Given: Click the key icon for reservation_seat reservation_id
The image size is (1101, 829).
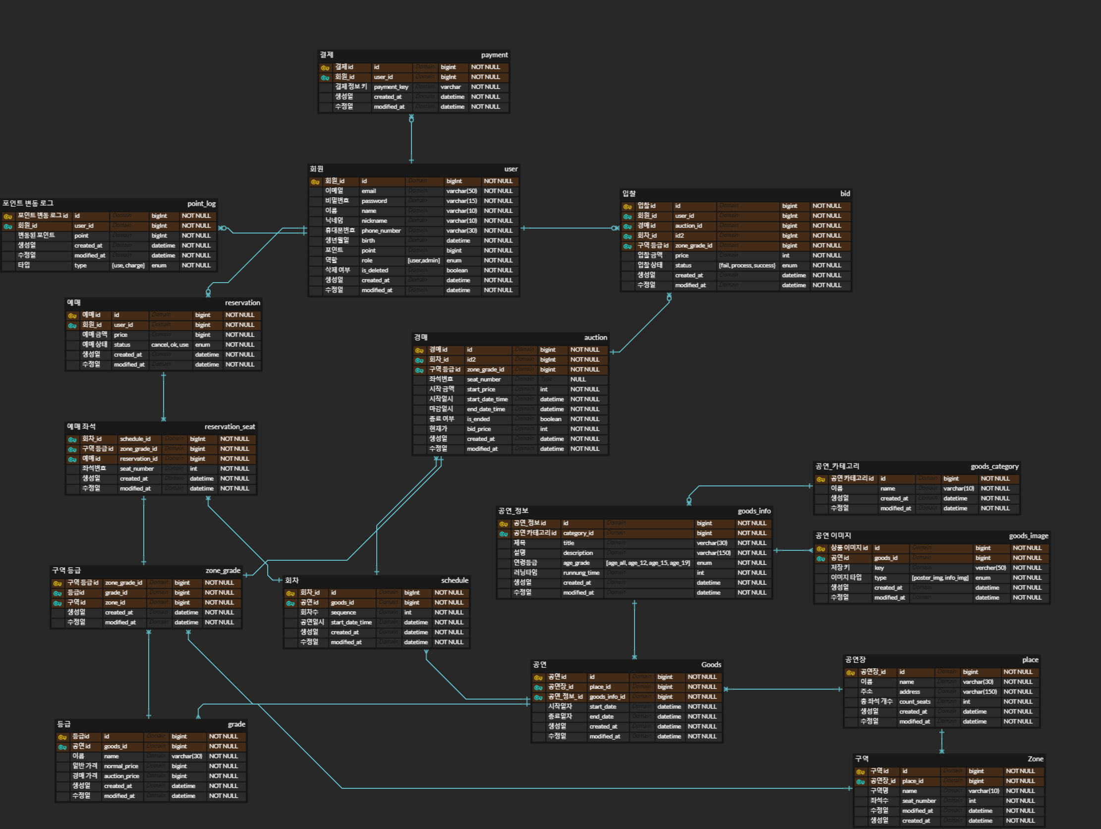Looking at the screenshot, I should 72,459.
